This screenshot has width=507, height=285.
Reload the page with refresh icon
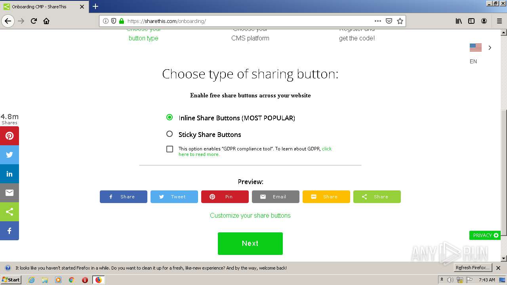click(x=34, y=21)
